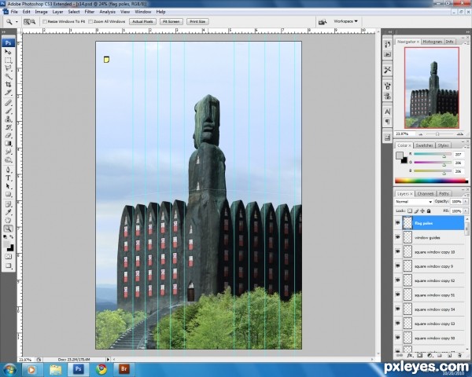Select the Hand tool
Screen dimensions: 472x377
[8, 221]
